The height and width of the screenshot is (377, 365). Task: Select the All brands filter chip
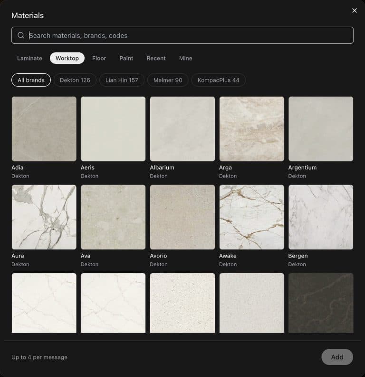tap(31, 80)
